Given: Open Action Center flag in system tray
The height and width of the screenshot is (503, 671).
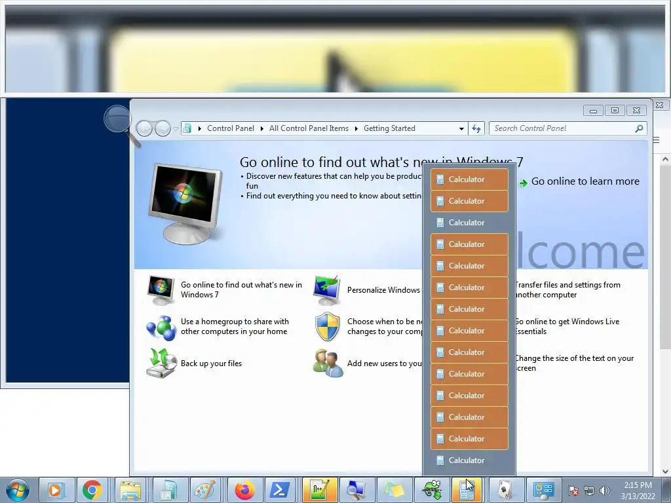Looking at the screenshot, I should (573, 491).
